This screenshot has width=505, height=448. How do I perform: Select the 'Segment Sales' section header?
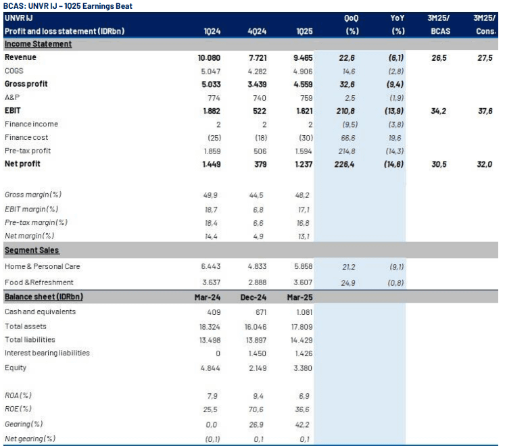click(32, 250)
